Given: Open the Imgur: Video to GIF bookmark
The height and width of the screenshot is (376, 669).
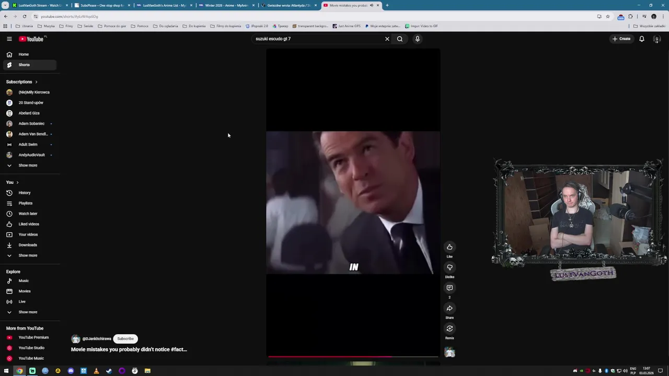Looking at the screenshot, I should coord(421,26).
